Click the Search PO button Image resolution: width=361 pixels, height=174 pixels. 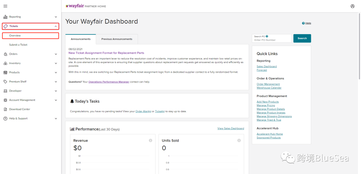coord(302,38)
